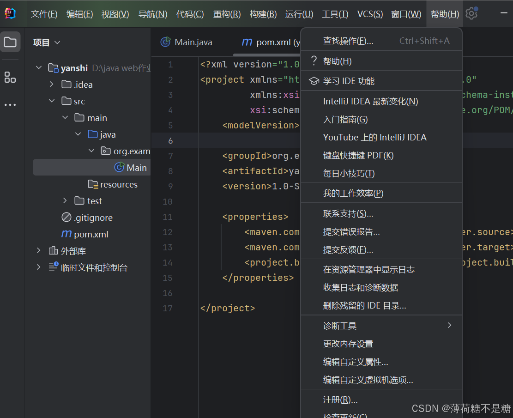Click the .gitignore file icon
This screenshot has width=513, height=418.
66,218
